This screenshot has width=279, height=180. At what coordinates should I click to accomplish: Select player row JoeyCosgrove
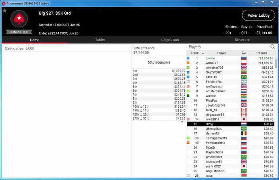tap(230, 105)
